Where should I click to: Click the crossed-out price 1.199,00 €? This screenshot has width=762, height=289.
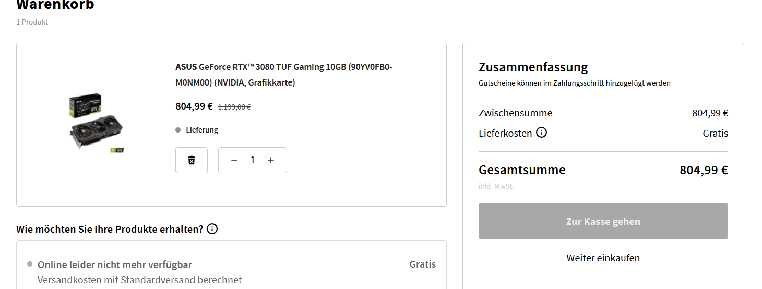234,107
